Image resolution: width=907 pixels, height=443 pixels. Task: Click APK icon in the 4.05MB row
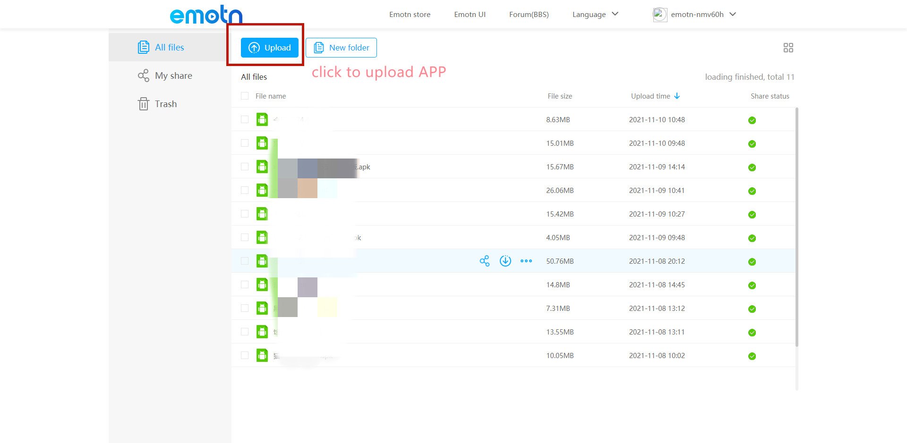(x=262, y=237)
